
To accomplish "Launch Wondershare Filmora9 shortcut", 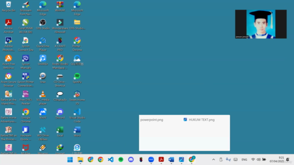I will (x=60, y=27).
